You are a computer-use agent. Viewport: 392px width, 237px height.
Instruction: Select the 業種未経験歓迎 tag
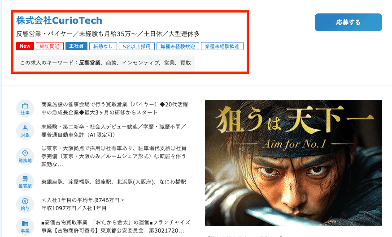[222, 46]
